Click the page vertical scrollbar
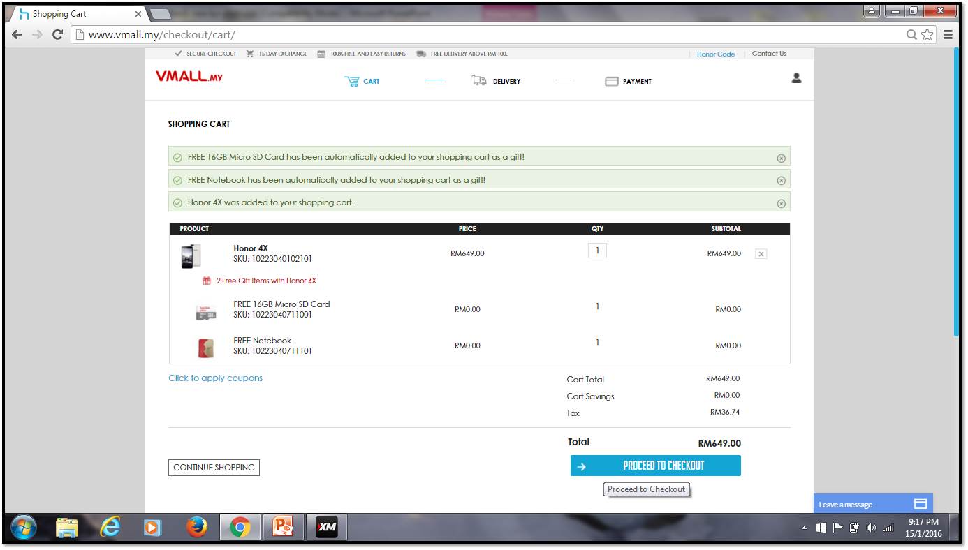Screen dimensions: 968x550 [957, 193]
